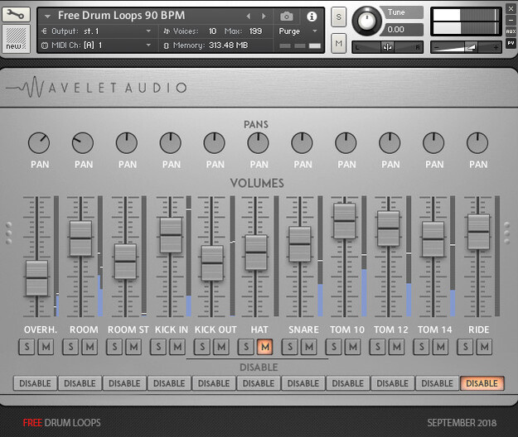Solo the KICK IN channel
Image resolution: width=518 pixels, height=437 pixels.
[158, 347]
